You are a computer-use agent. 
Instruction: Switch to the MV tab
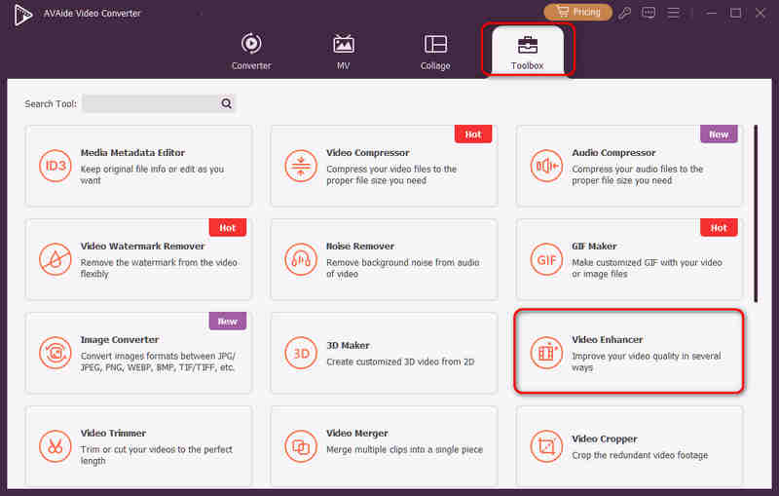click(344, 52)
